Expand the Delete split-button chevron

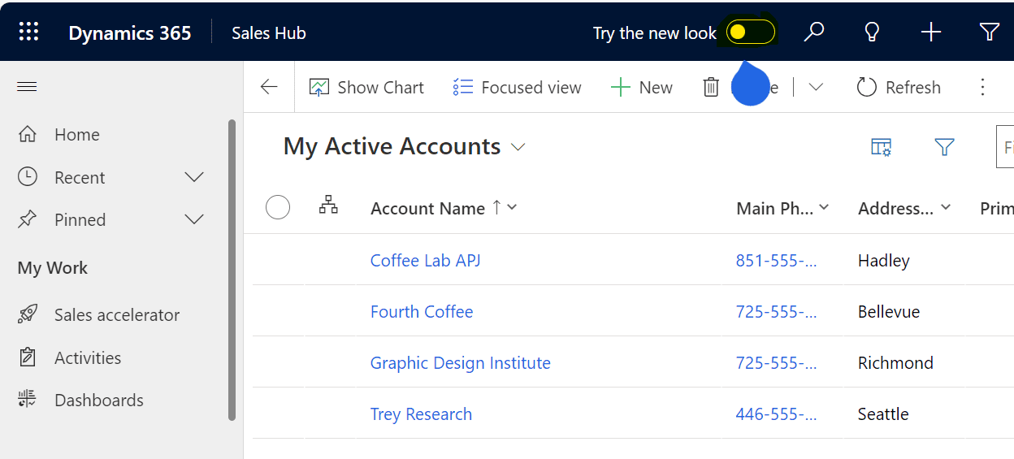[x=817, y=87]
